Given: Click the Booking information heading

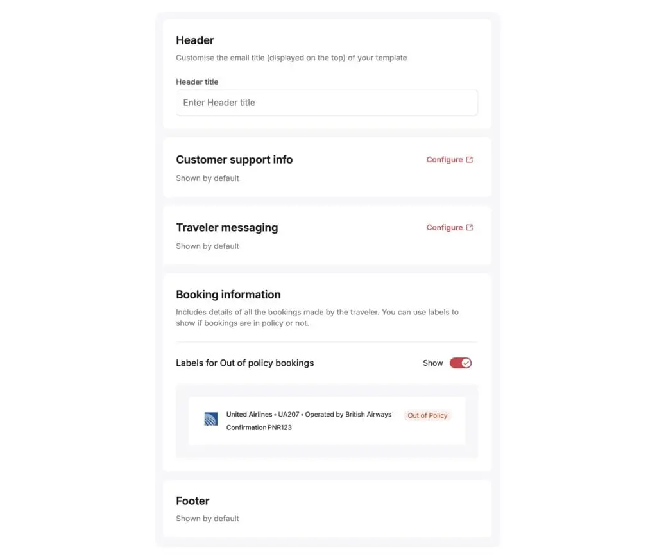Looking at the screenshot, I should coord(228,294).
